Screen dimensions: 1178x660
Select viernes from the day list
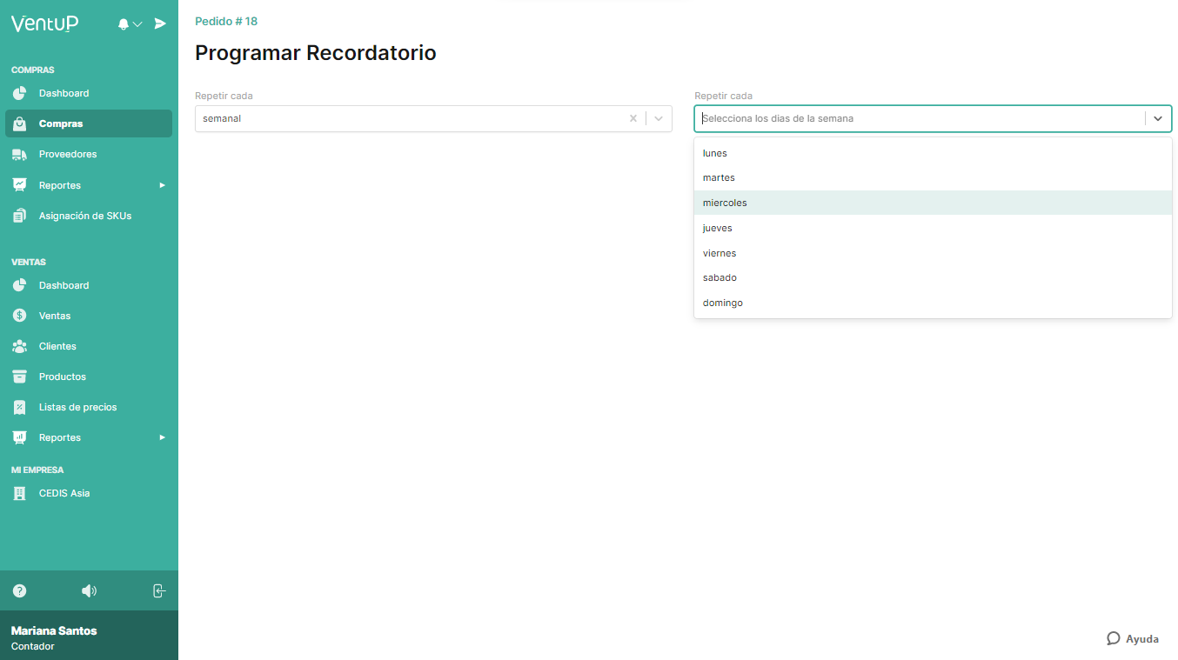pos(933,253)
